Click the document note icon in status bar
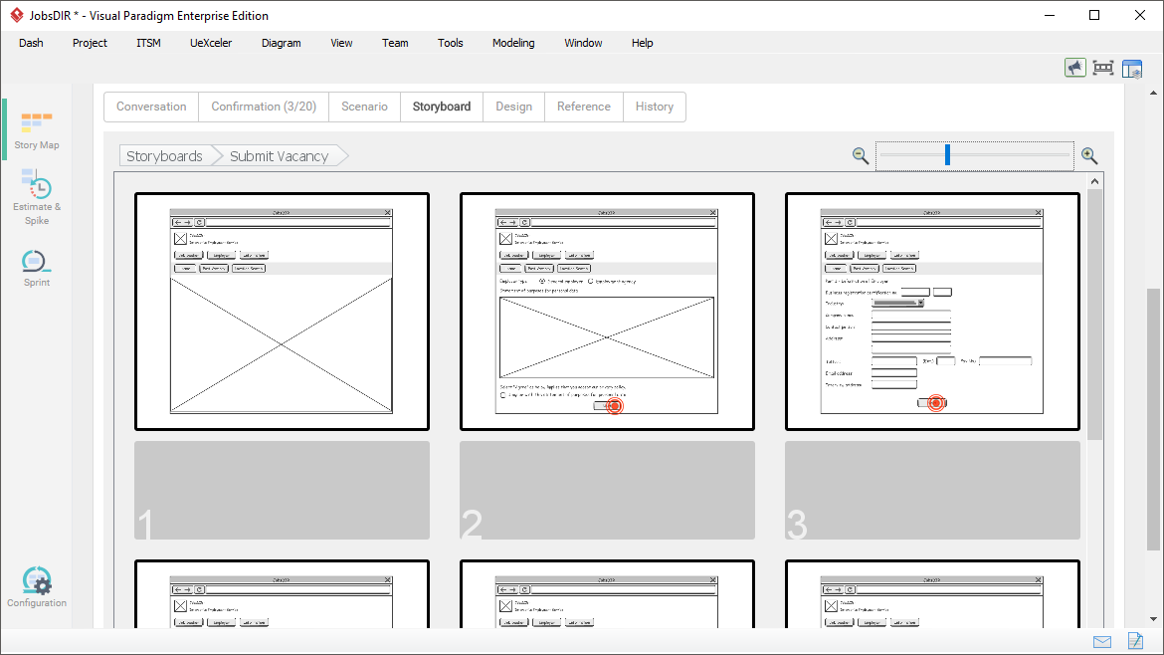The width and height of the screenshot is (1164, 655). tap(1135, 641)
